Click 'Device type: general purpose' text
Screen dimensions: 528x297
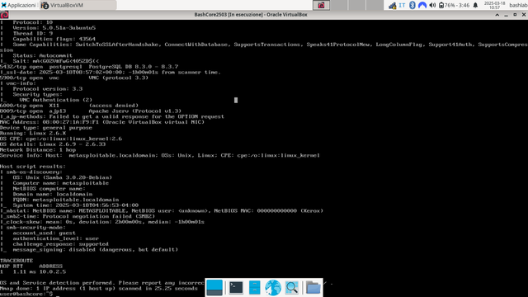tap(46, 128)
